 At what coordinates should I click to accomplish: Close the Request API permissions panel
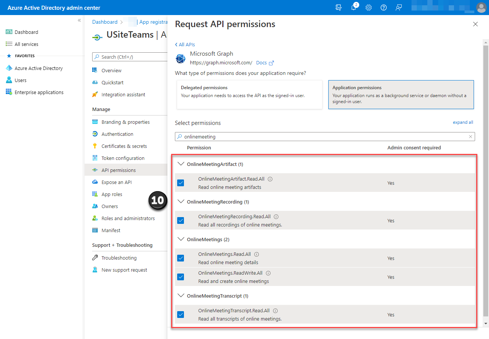pos(475,24)
